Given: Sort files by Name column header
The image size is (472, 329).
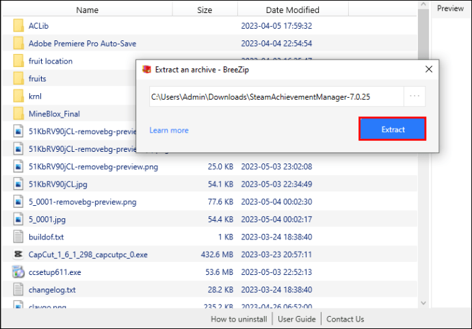Looking at the screenshot, I should [x=87, y=10].
